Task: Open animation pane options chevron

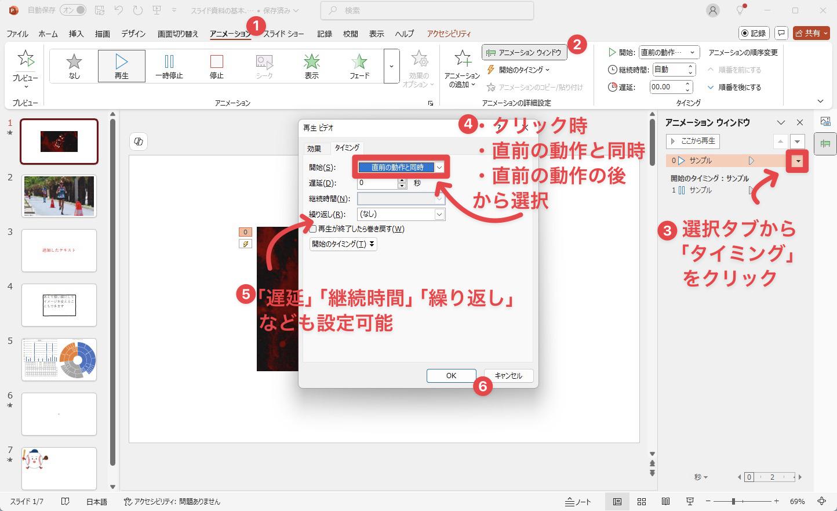Action: tap(781, 123)
